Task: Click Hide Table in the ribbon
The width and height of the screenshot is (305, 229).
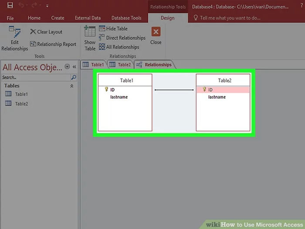Action: click(114, 29)
